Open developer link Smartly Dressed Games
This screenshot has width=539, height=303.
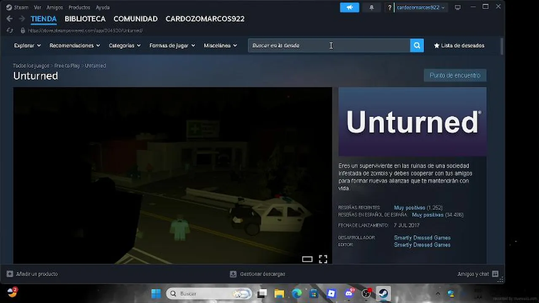pos(422,238)
